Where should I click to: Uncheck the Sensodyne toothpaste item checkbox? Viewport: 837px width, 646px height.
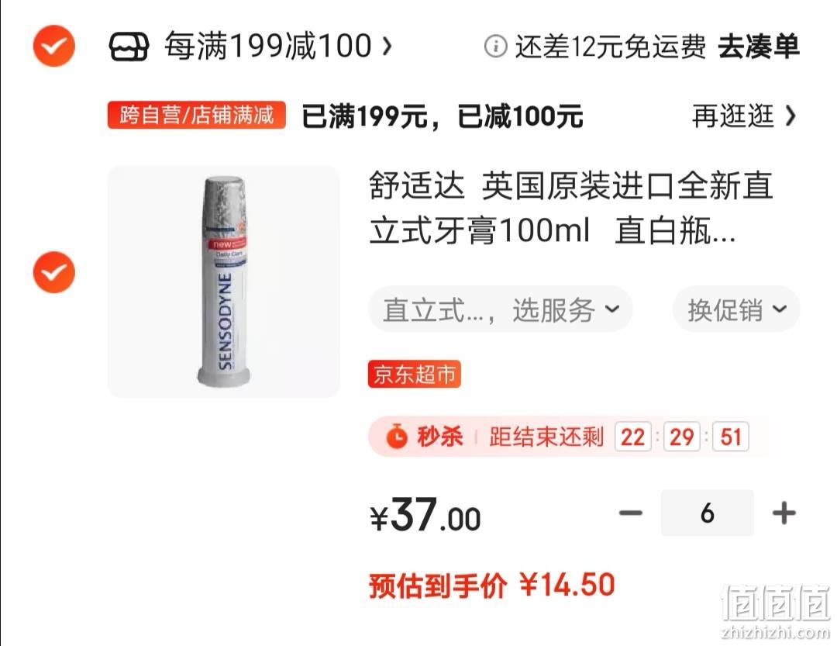54,272
